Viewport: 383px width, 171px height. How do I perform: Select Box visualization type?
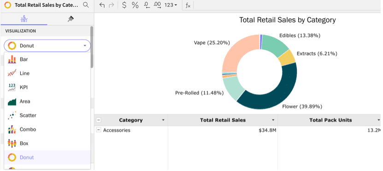[47, 143]
